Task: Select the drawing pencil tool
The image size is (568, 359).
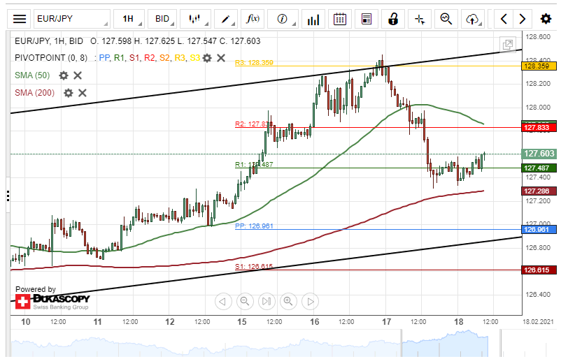Action: [226, 19]
